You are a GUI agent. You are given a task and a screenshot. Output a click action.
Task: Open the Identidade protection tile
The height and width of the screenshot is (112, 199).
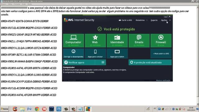click(x=117, y=40)
